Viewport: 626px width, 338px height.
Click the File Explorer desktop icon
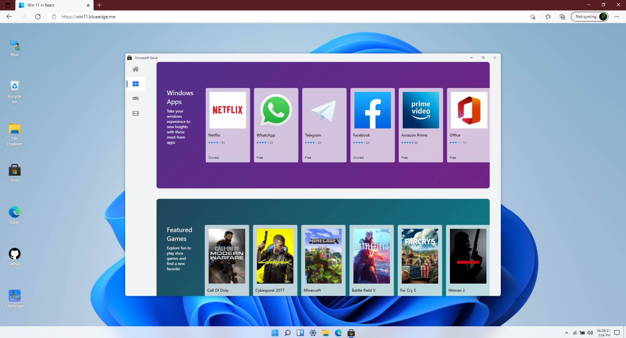(14, 134)
